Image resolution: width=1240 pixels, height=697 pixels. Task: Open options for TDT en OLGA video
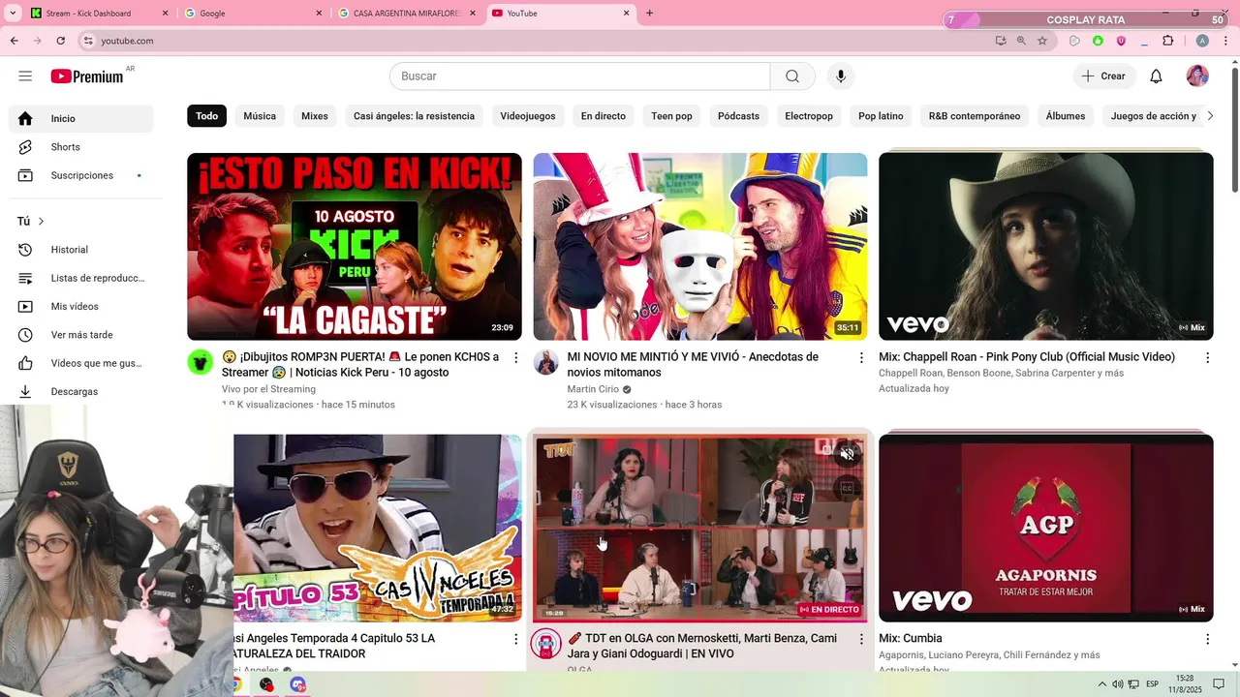tap(861, 640)
